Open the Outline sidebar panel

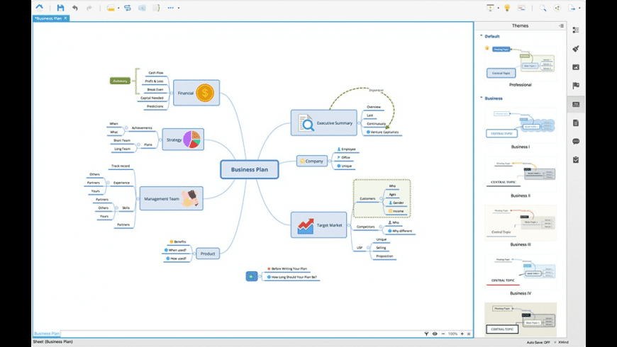click(576, 30)
